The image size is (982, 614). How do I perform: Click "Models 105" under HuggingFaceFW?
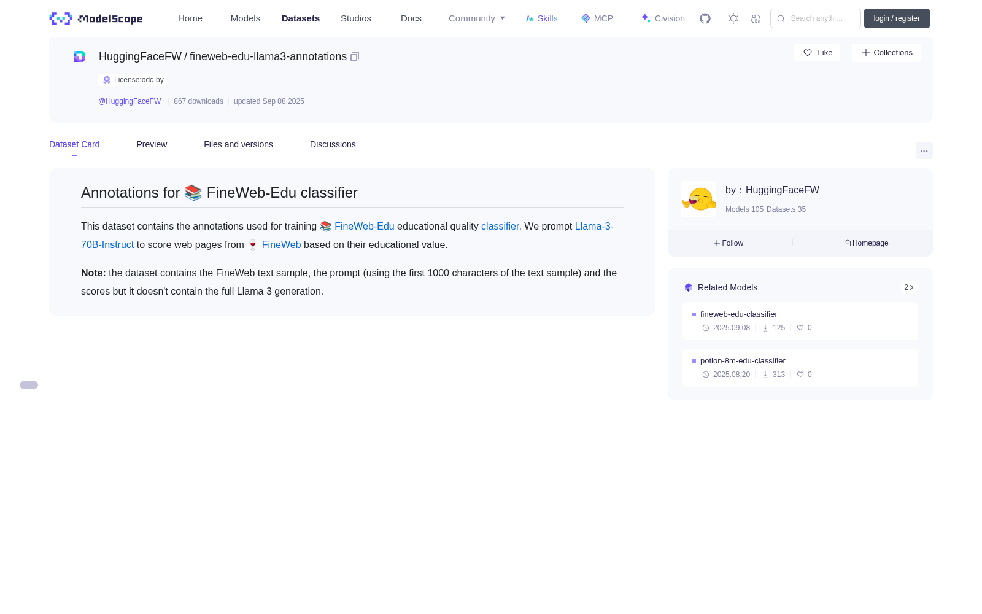pyautogui.click(x=744, y=209)
